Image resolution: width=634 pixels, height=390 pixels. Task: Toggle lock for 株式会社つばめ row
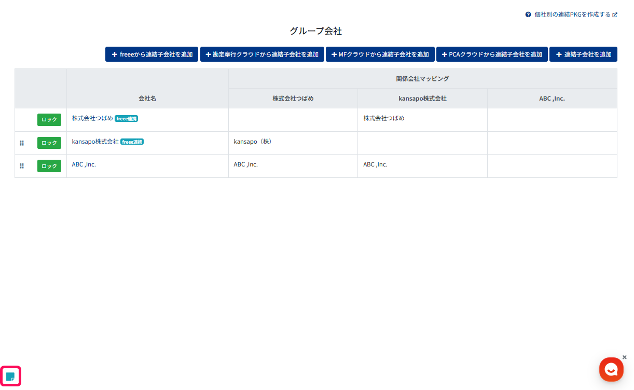point(49,119)
